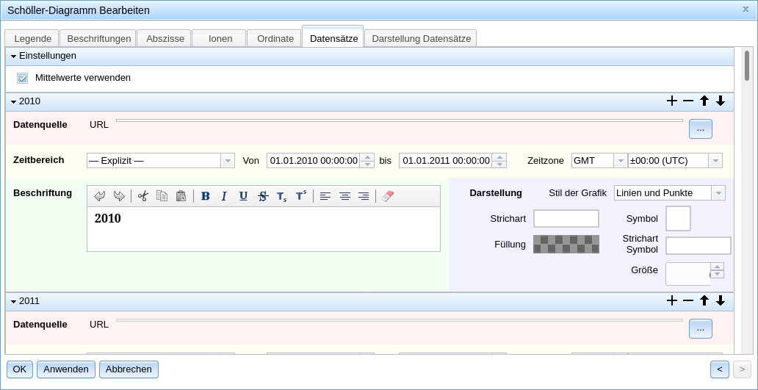Image resolution: width=758 pixels, height=390 pixels.
Task: Toggle strikethrough formatting in the editor
Action: (262, 196)
